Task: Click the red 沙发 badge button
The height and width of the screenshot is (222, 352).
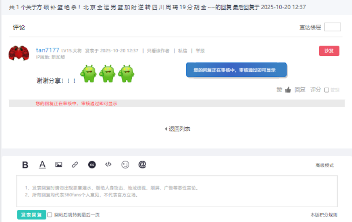Action: 329,51
